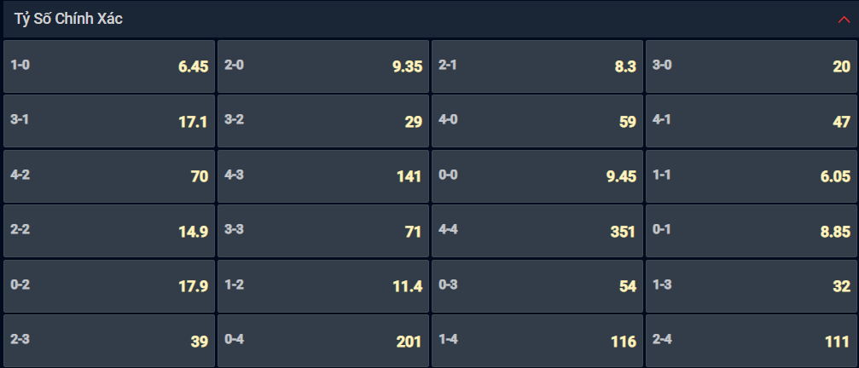Pick the 2-0 correct score odds
Viewport: 859px width, 368px height.
point(323,66)
